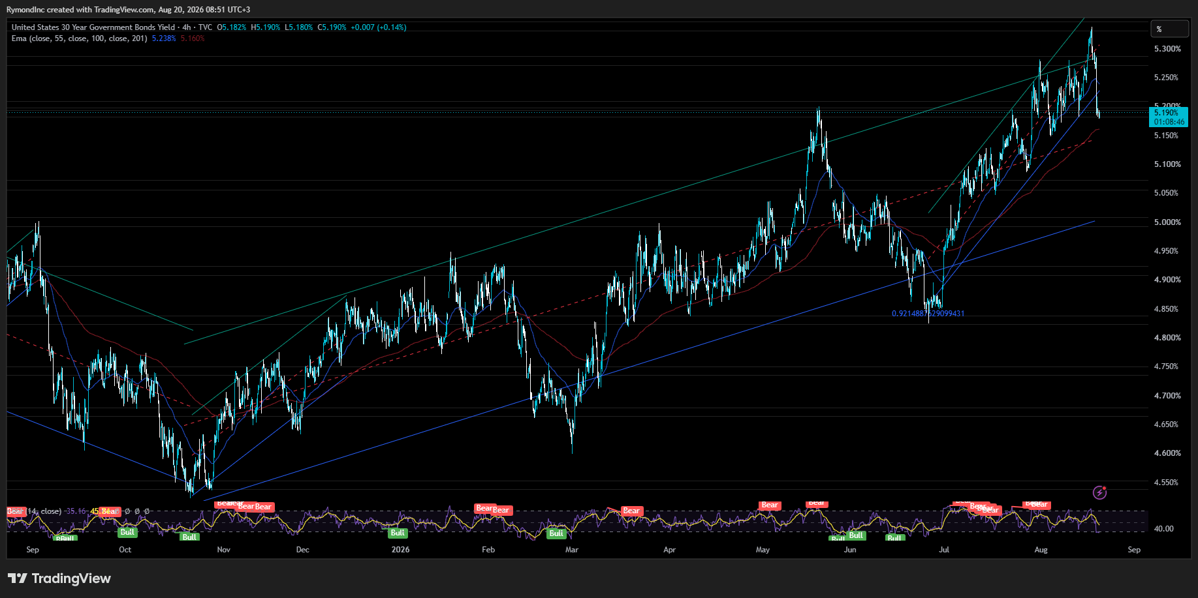Click the 2026 label on the time axis
The height and width of the screenshot is (598, 1198).
tap(400, 550)
